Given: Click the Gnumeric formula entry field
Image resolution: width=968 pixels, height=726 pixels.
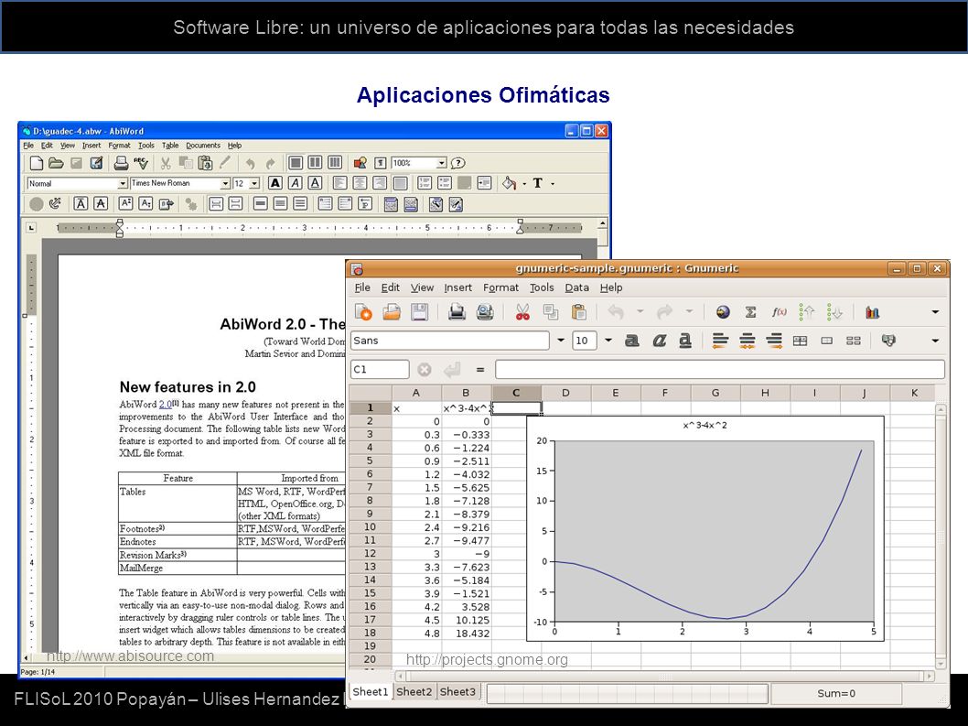Looking at the screenshot, I should (x=719, y=370).
